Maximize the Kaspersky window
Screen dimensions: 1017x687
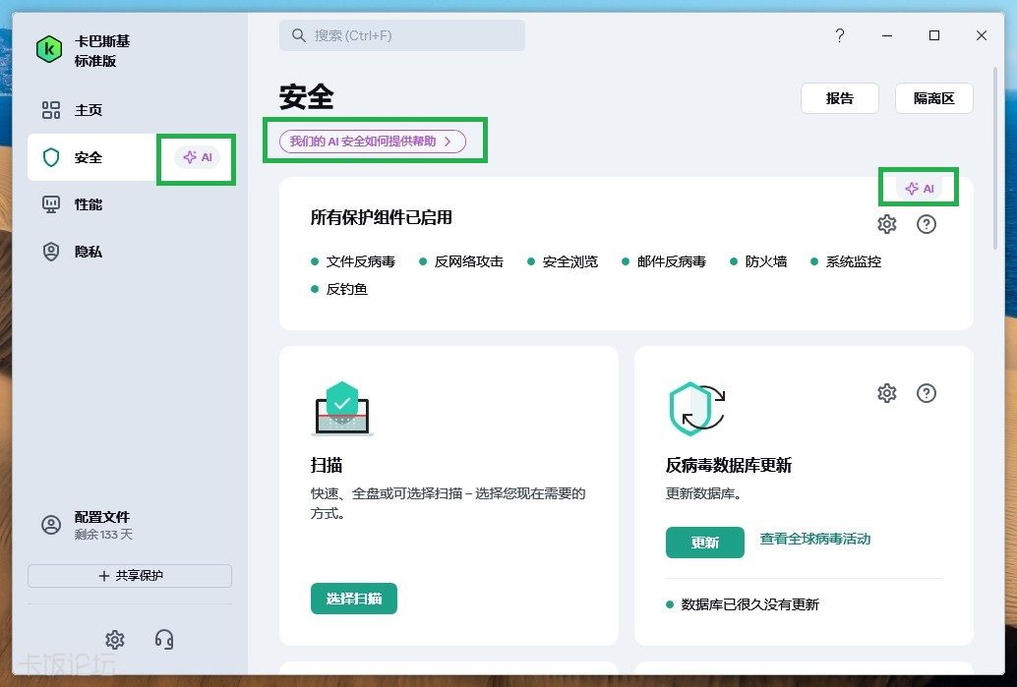934,35
